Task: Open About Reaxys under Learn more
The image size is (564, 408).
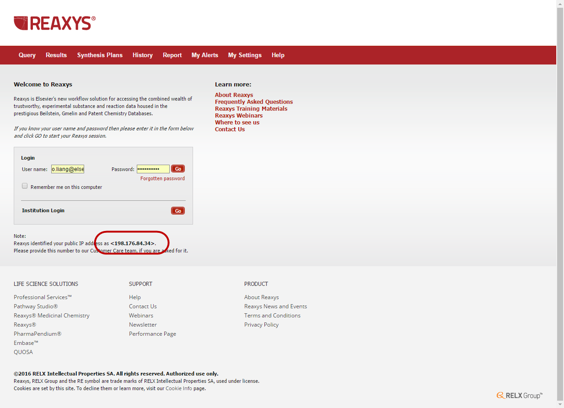Action: [234, 95]
